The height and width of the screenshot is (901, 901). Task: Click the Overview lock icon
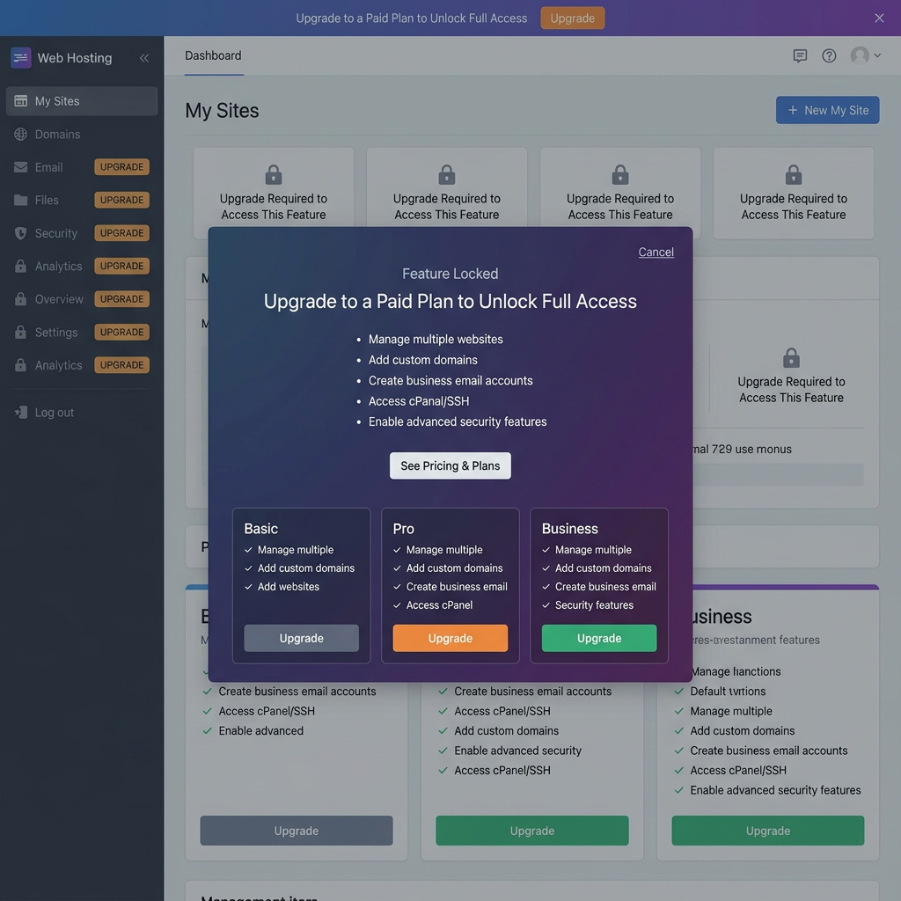21,299
